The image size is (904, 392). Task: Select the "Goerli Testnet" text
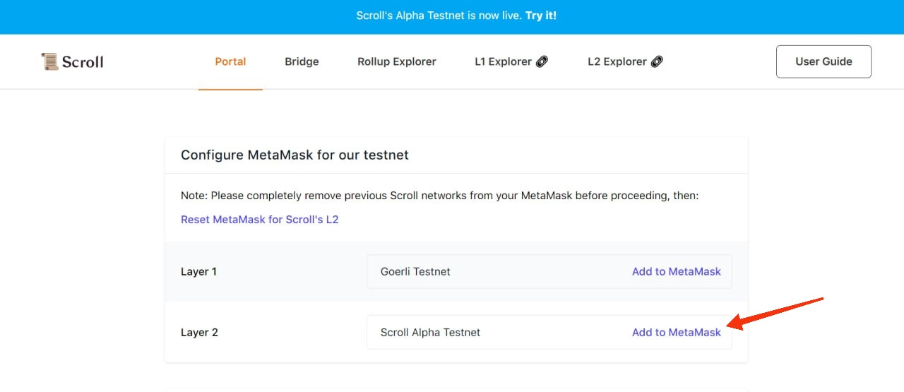pyautogui.click(x=415, y=271)
